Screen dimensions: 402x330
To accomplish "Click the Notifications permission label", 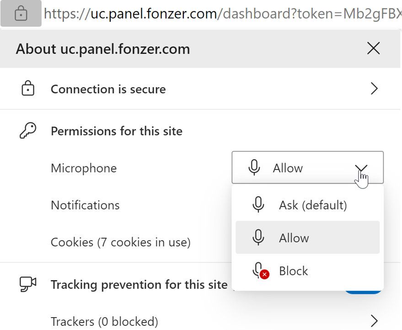I will pyautogui.click(x=85, y=205).
